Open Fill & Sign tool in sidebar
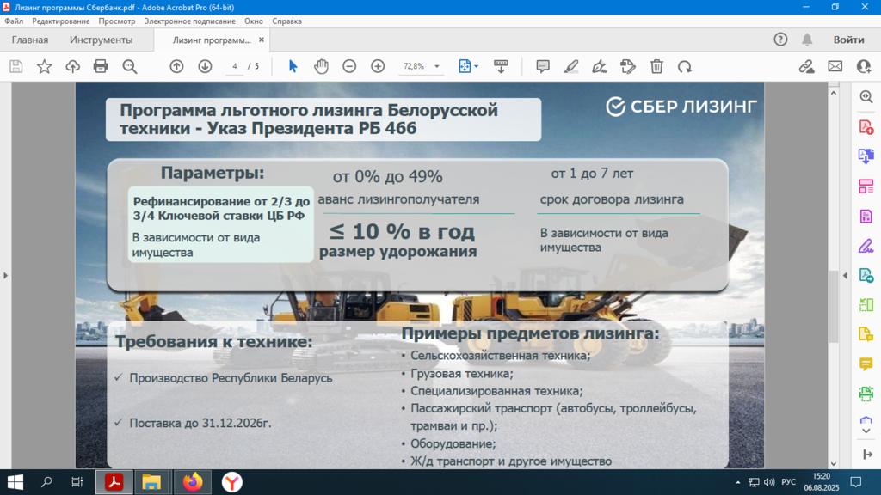This screenshot has height=495, width=881. (x=866, y=246)
